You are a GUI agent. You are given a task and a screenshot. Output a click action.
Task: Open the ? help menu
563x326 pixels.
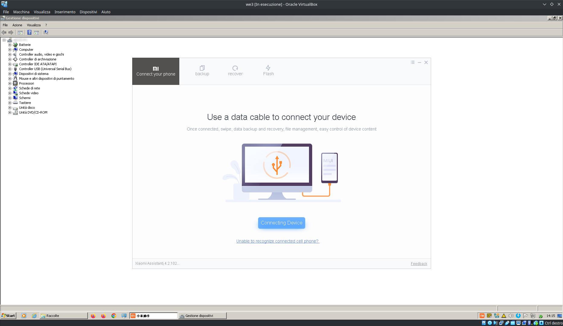coord(46,25)
